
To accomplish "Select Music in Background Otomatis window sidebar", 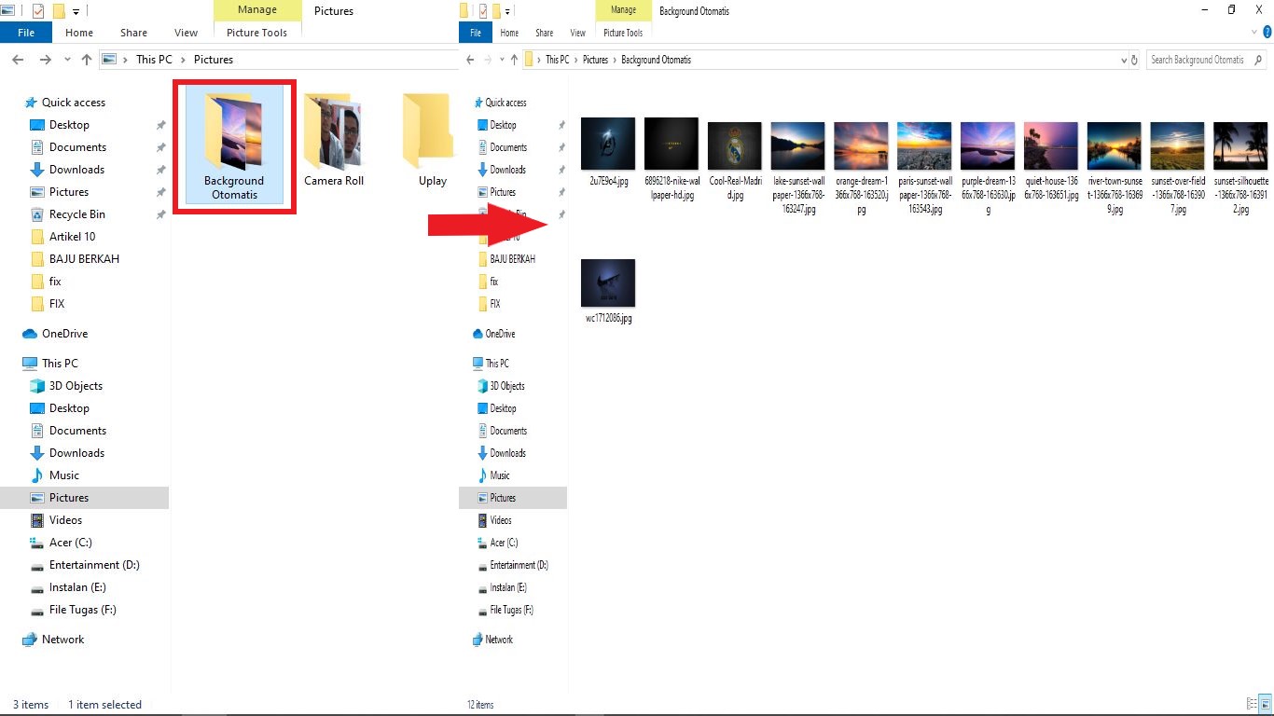I will [500, 475].
